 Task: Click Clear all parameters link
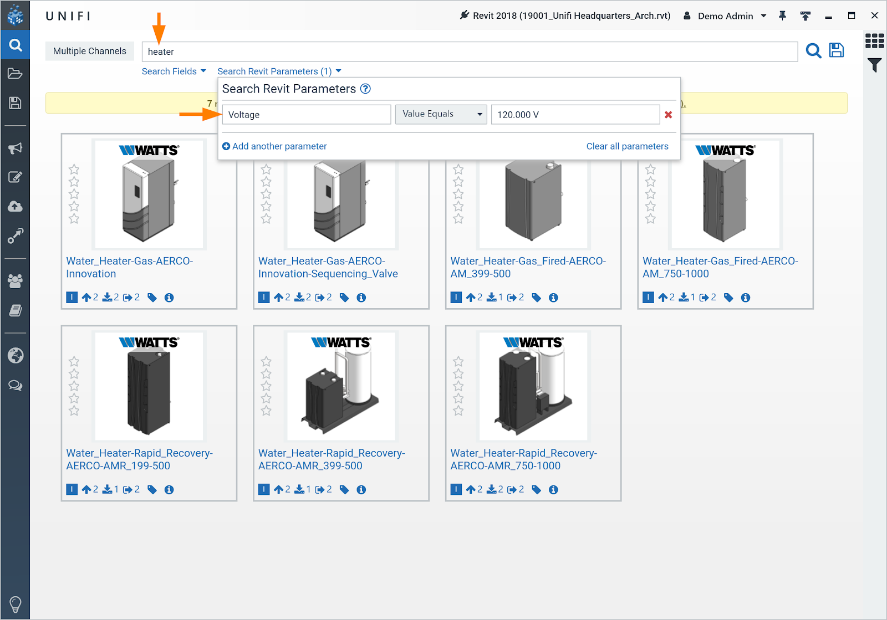point(628,146)
